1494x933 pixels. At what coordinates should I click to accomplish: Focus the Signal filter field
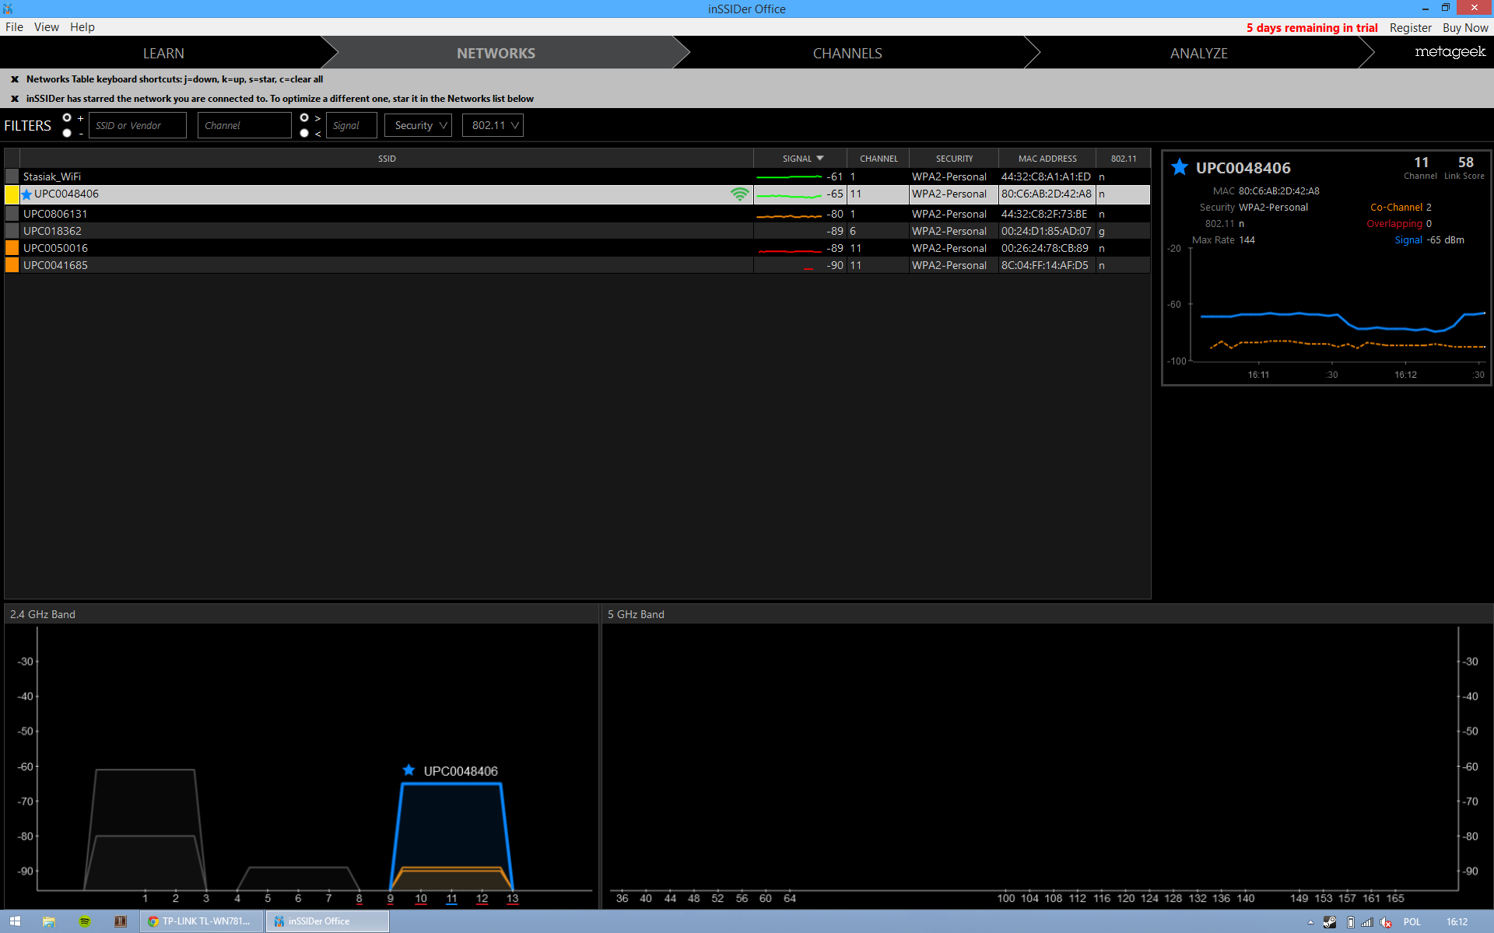click(x=352, y=125)
